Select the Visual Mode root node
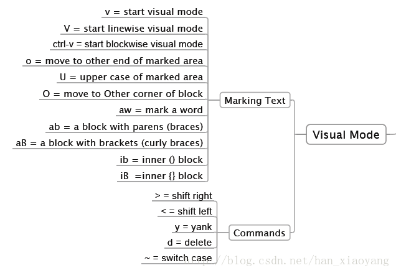 coord(346,134)
